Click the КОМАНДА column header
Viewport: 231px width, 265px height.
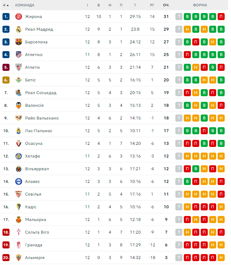point(25,5)
